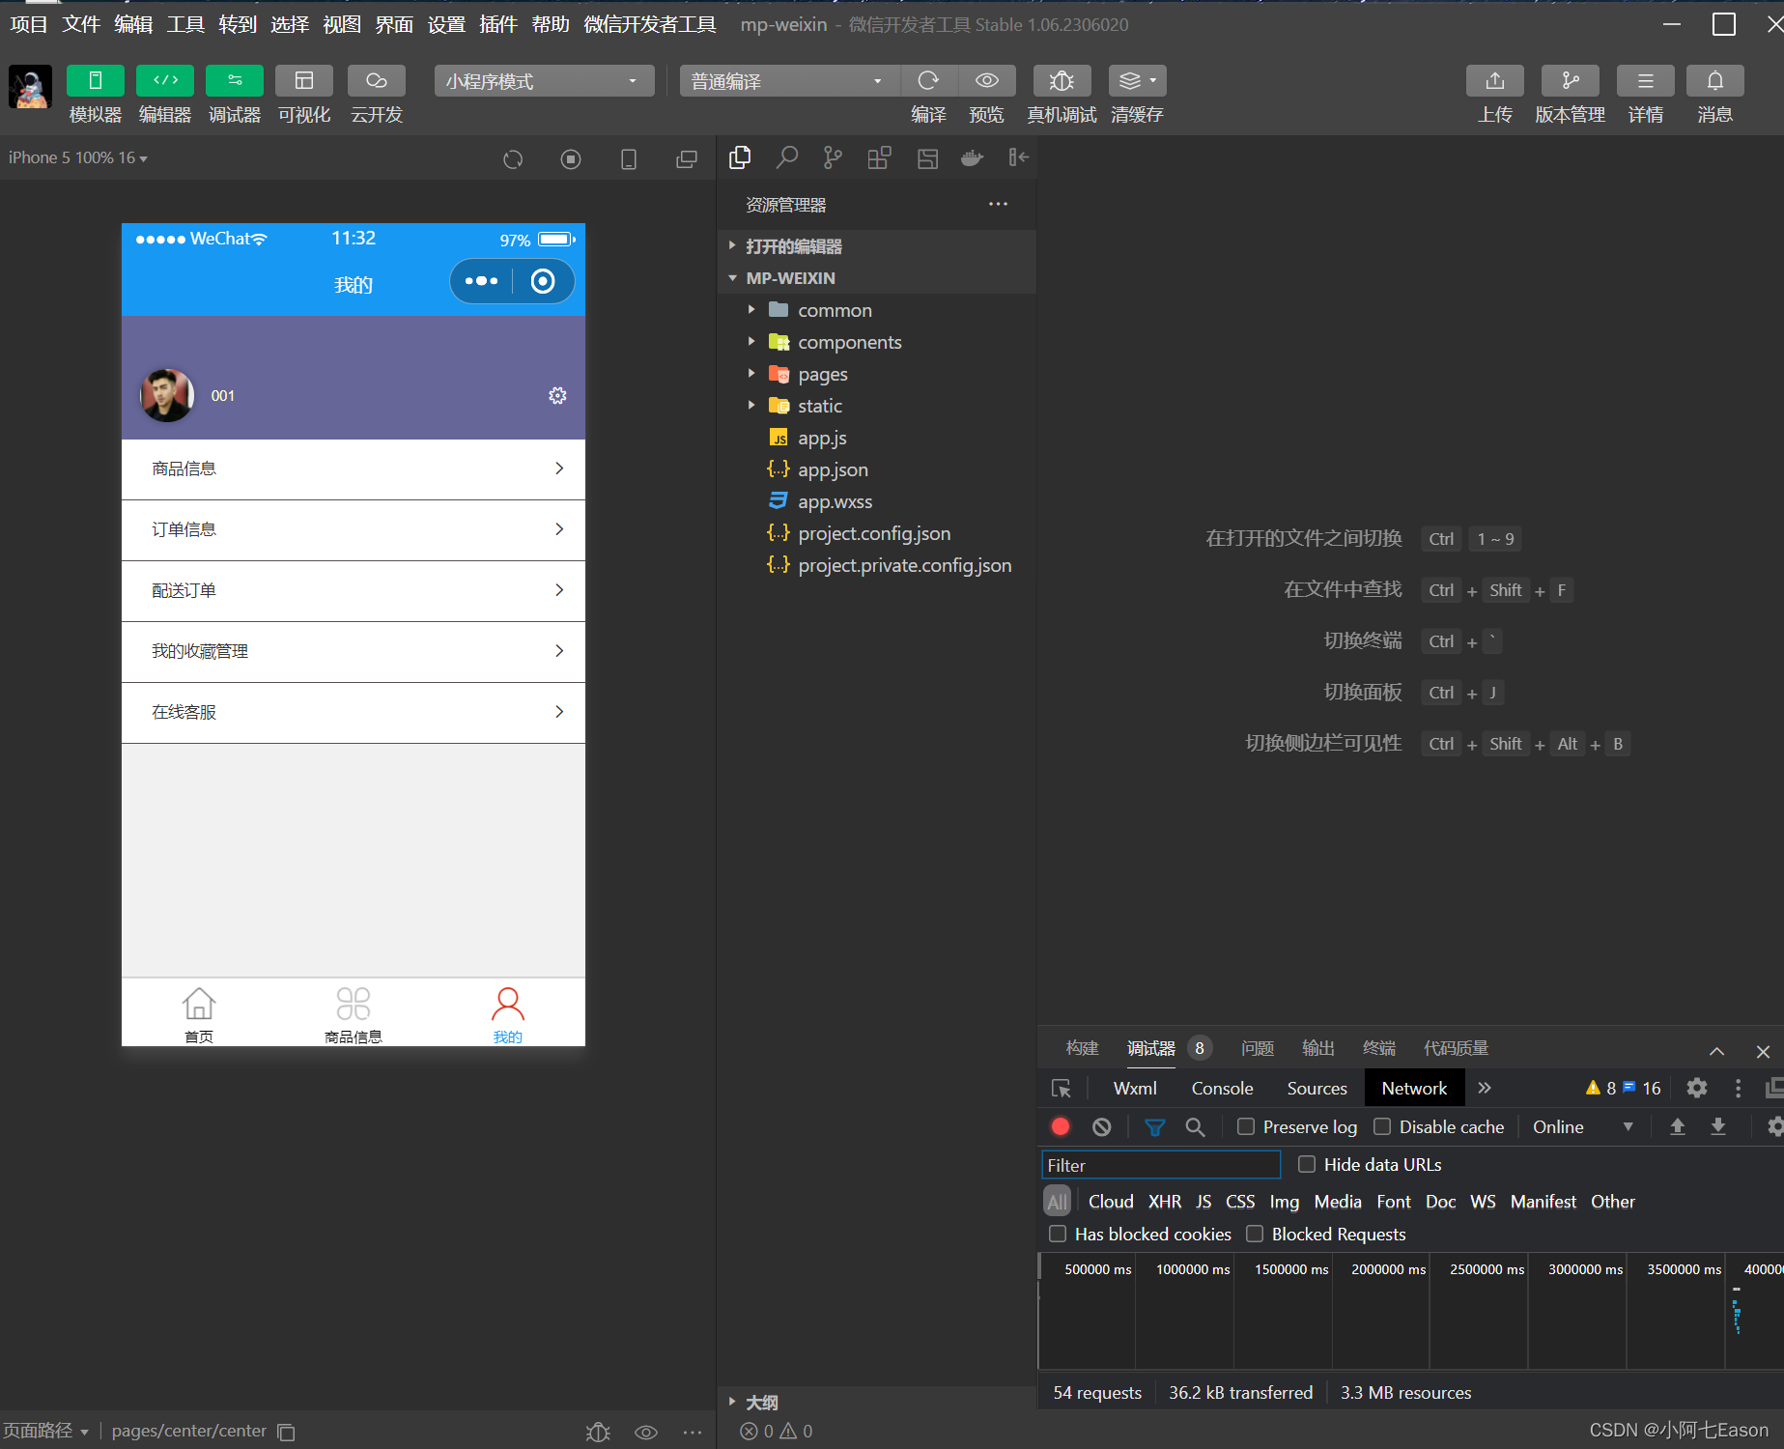
Task: Open the 设置 menu
Action: tap(446, 24)
